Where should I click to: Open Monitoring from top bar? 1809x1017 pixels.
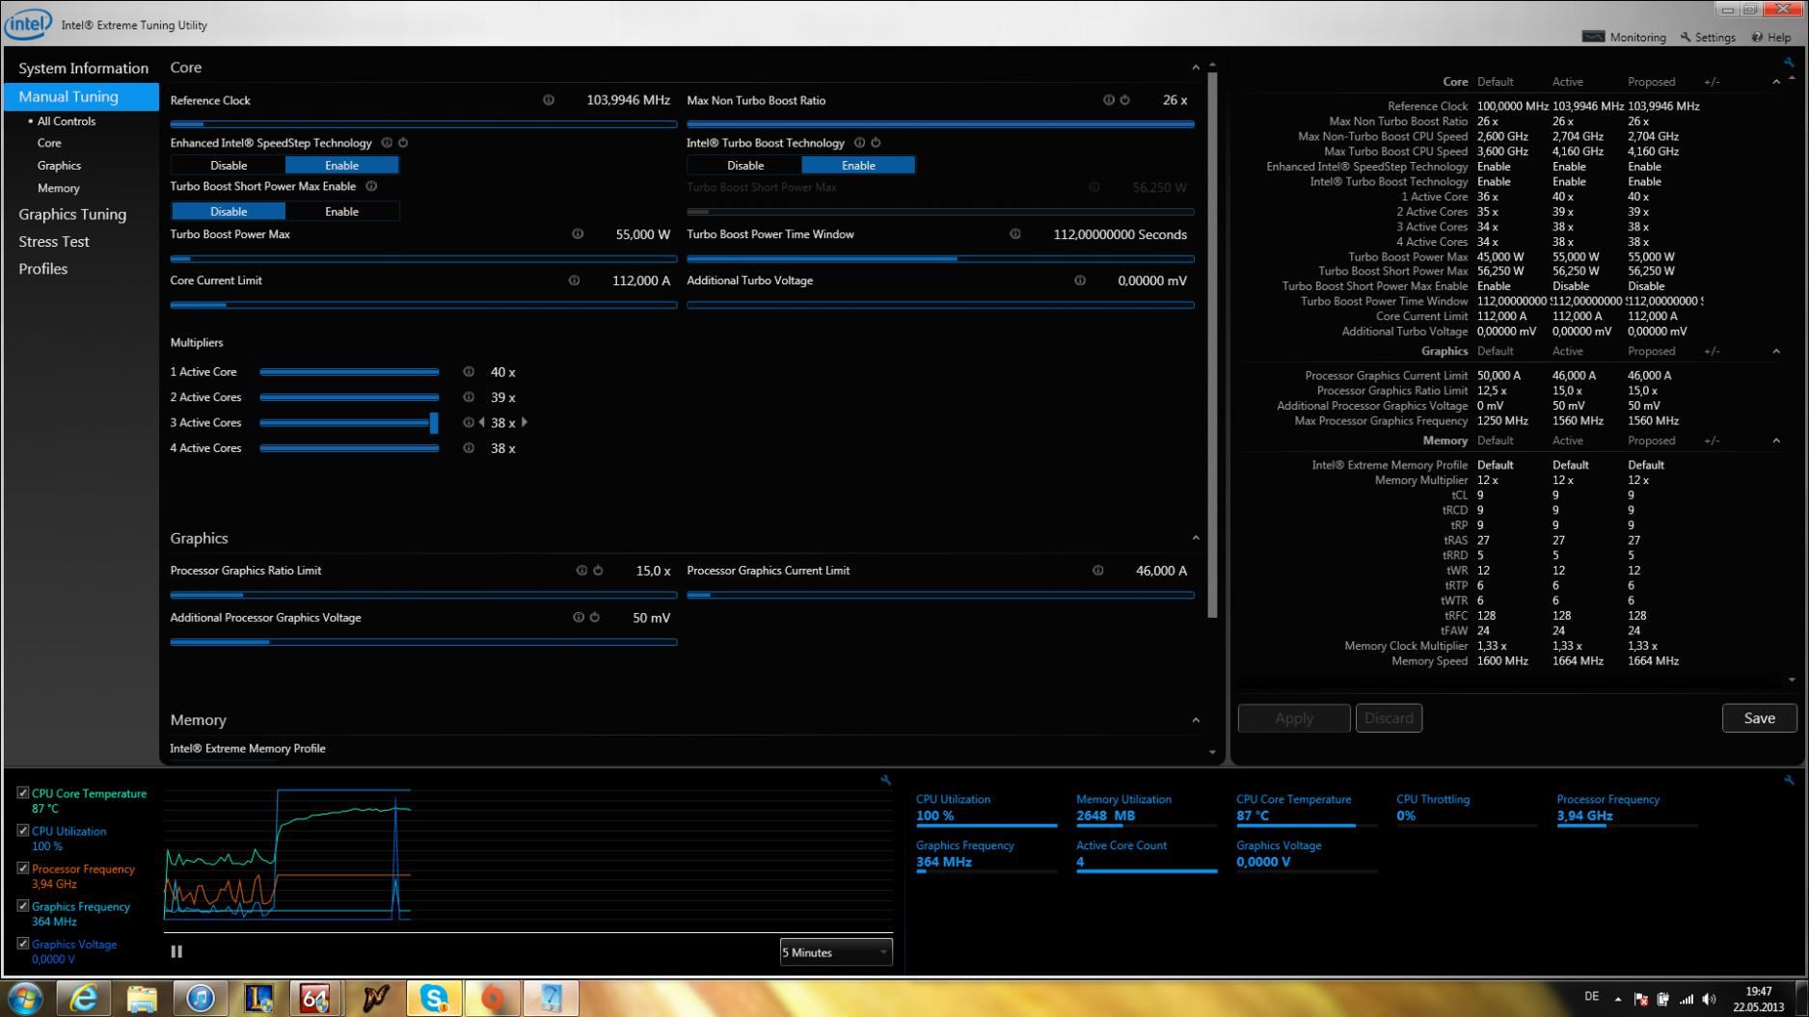pyautogui.click(x=1624, y=38)
